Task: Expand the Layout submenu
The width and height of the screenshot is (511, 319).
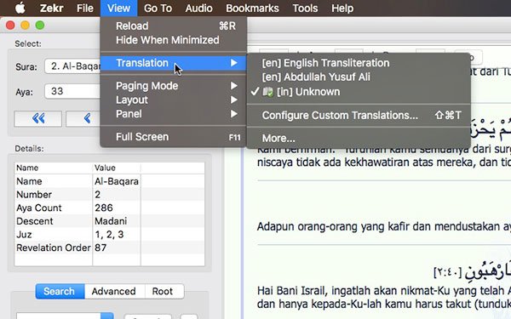Action: 173,100
